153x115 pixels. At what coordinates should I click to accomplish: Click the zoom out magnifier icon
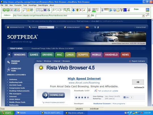click(69, 10)
